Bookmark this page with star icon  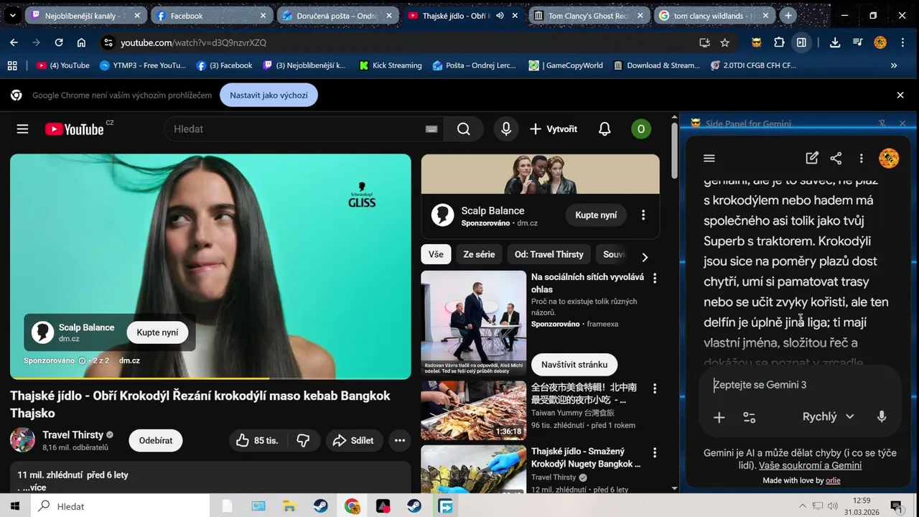(x=725, y=42)
